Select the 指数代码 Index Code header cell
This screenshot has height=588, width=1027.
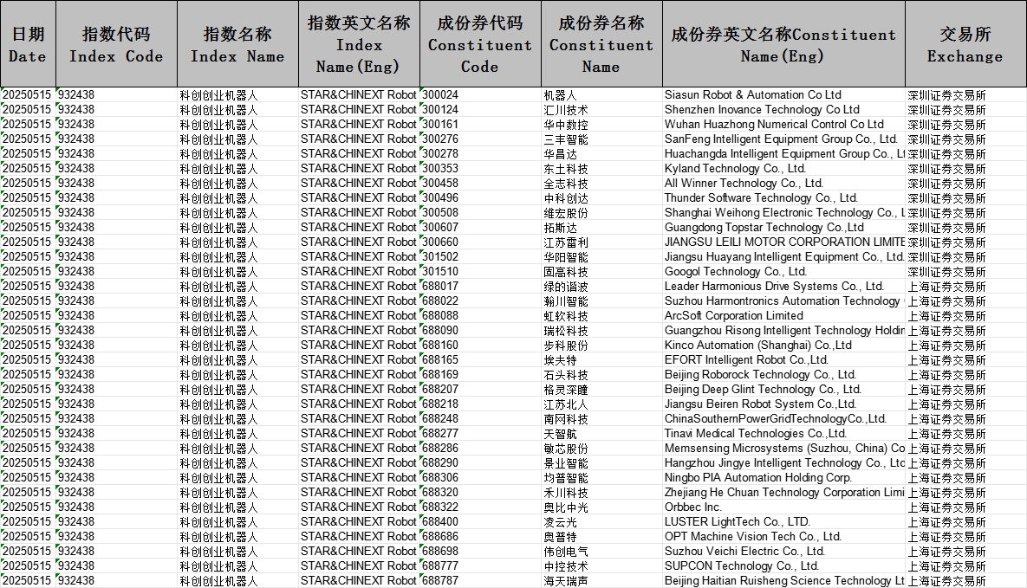click(x=117, y=44)
